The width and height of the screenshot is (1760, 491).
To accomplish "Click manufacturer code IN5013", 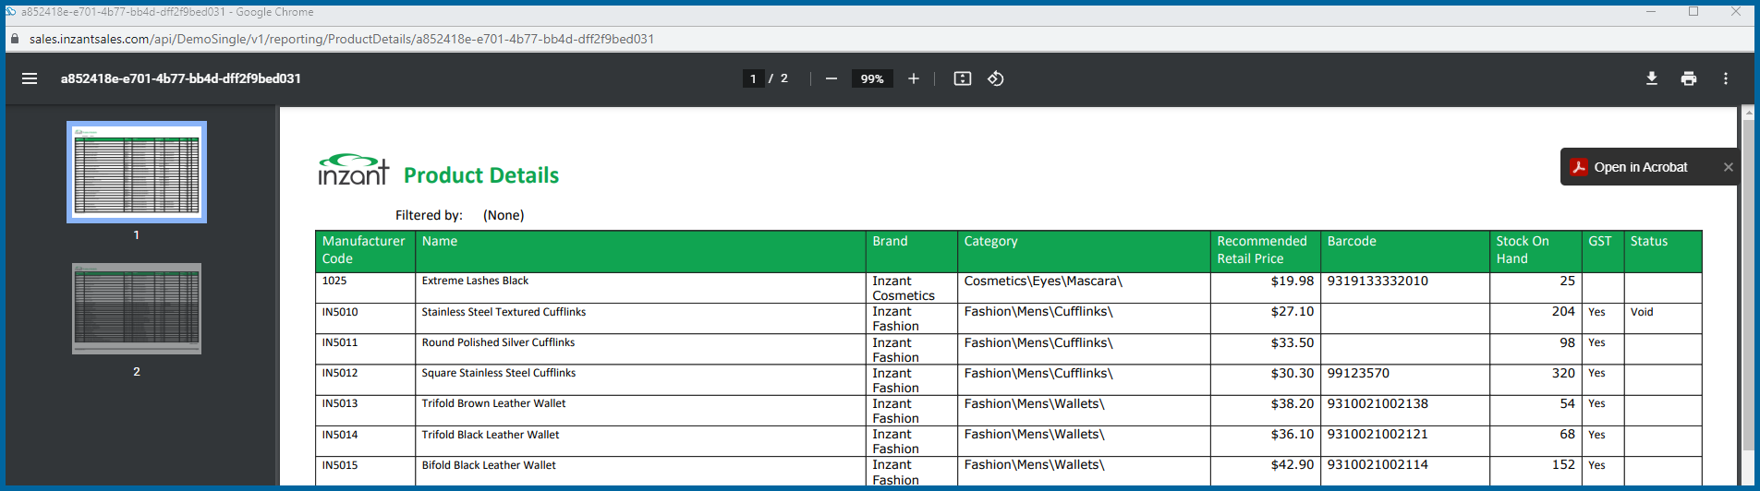I will tap(340, 403).
